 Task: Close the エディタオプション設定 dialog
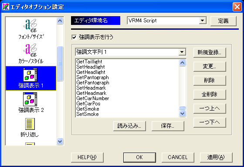[237, 7]
